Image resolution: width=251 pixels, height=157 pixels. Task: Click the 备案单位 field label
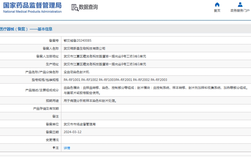coord(52,124)
